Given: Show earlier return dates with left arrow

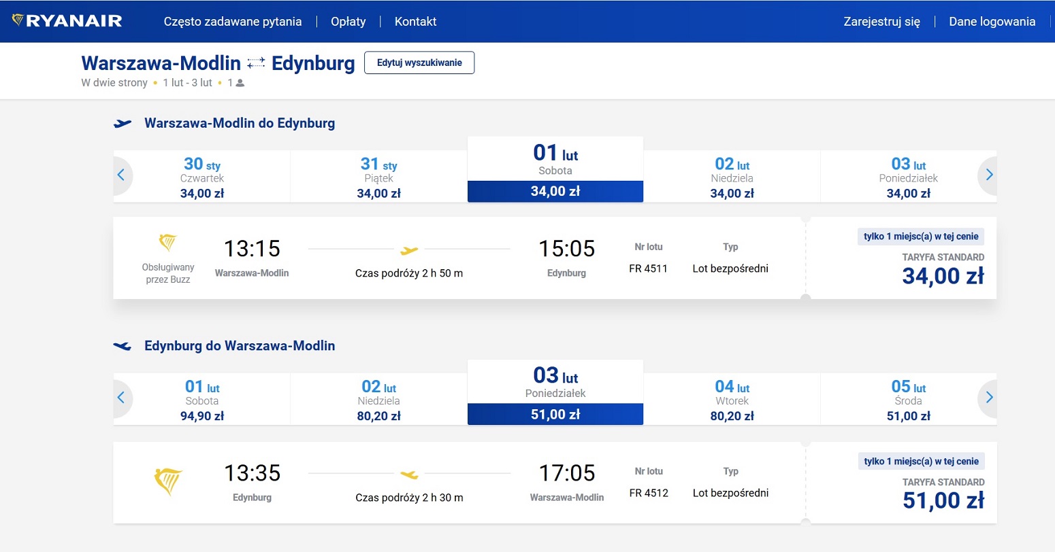Looking at the screenshot, I should 121,397.
